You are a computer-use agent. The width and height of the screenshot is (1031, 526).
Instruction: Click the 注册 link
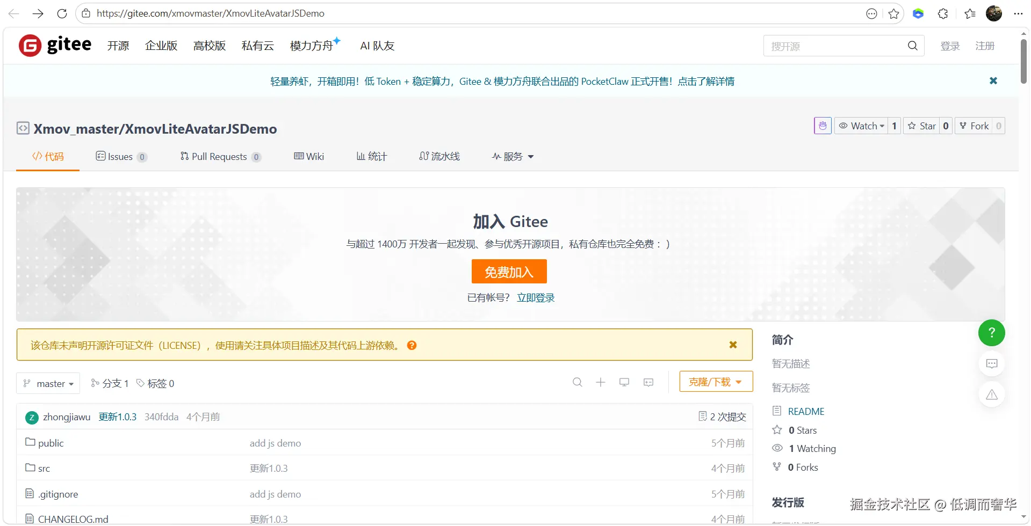(x=985, y=46)
